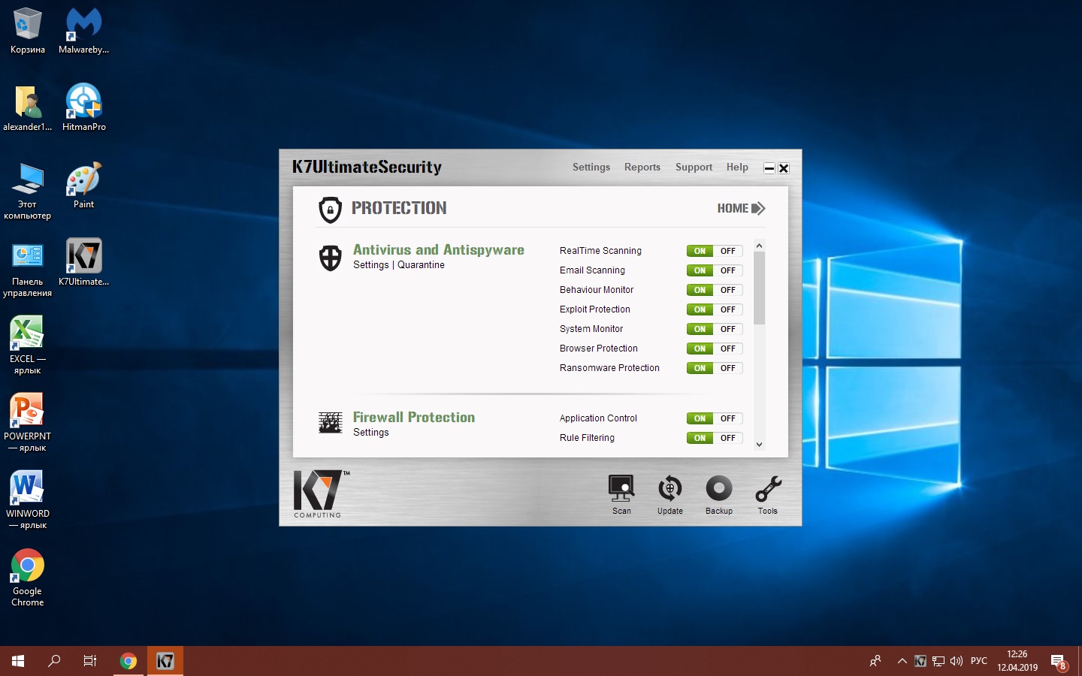Turn Ransomware Protection OFF
1082x676 pixels.
(728, 368)
